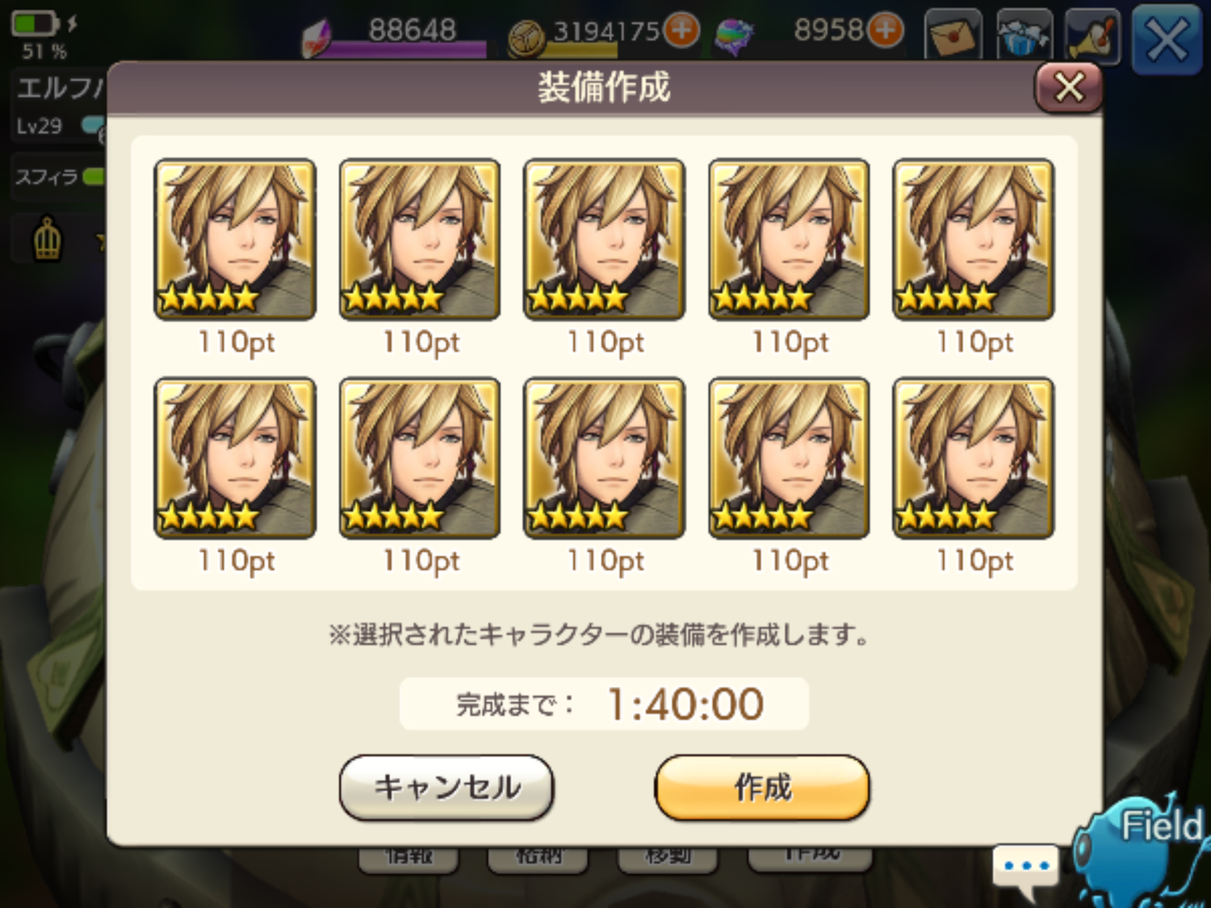
Task: Click the キャンセル cancel button
Action: [x=446, y=787]
